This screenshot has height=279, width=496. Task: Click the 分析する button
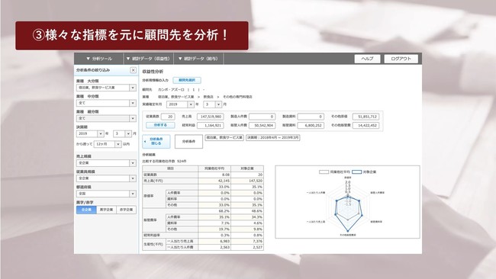tap(160, 125)
